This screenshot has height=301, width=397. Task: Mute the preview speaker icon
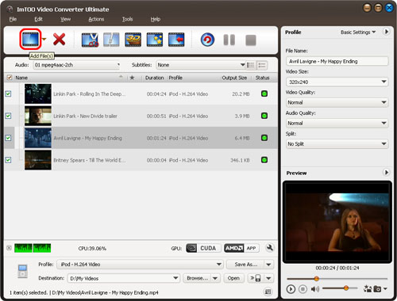pos(315,289)
